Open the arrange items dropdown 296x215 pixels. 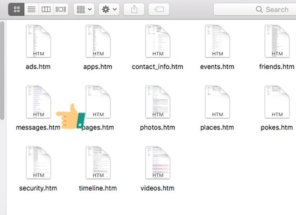tap(84, 9)
